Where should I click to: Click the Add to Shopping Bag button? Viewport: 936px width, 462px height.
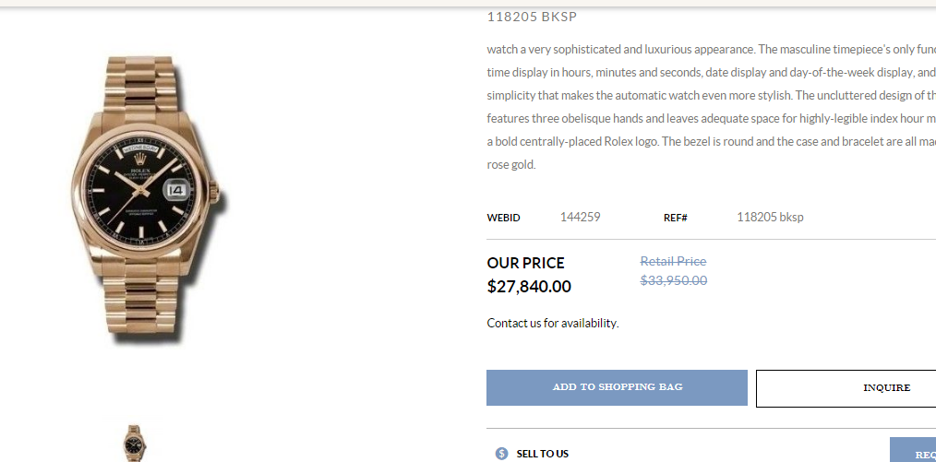617,387
